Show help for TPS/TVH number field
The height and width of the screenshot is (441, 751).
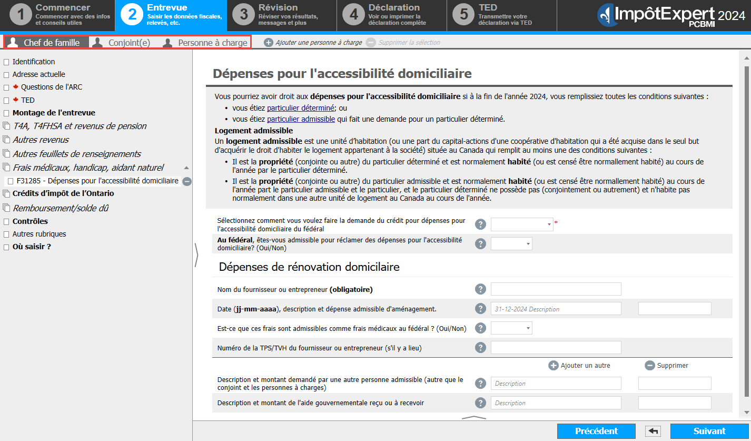click(x=480, y=348)
